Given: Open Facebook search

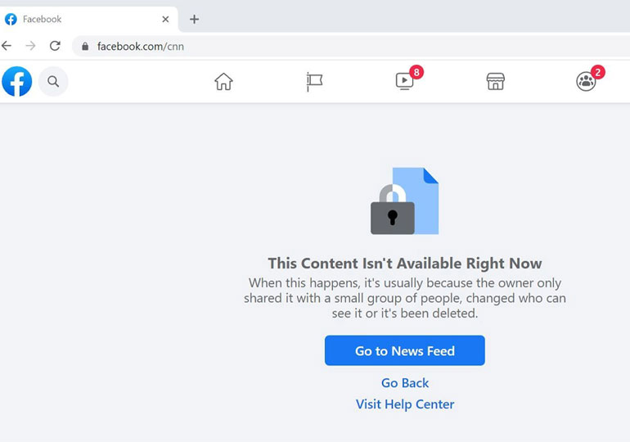Looking at the screenshot, I should click(53, 81).
